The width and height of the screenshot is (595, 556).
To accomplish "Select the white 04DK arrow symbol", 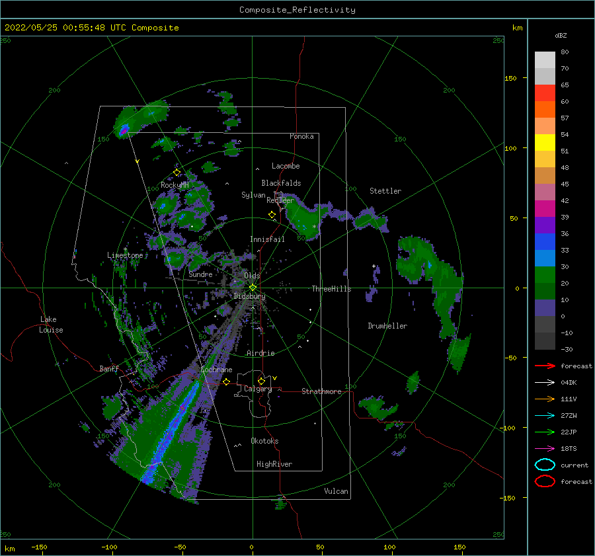I will click(545, 383).
